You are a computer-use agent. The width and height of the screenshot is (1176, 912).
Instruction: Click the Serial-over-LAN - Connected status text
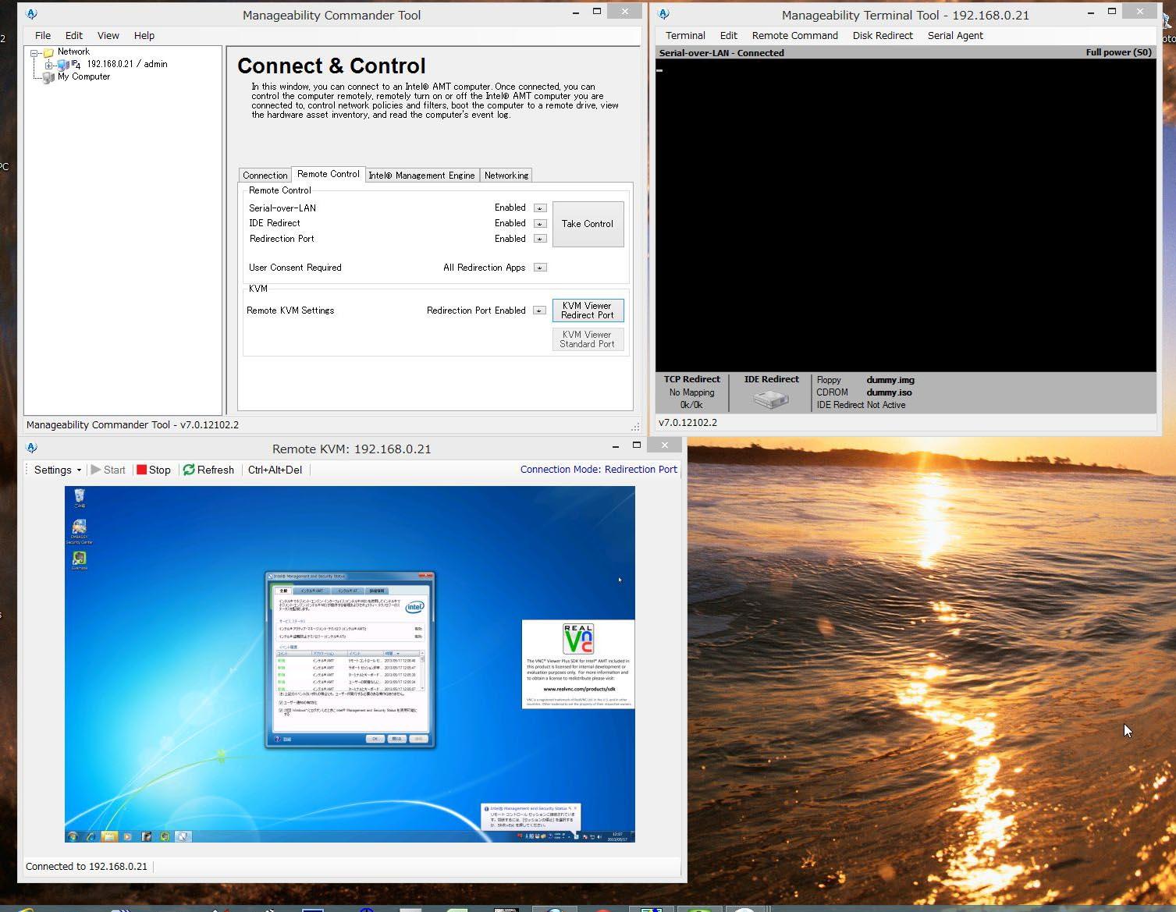pyautogui.click(x=722, y=53)
